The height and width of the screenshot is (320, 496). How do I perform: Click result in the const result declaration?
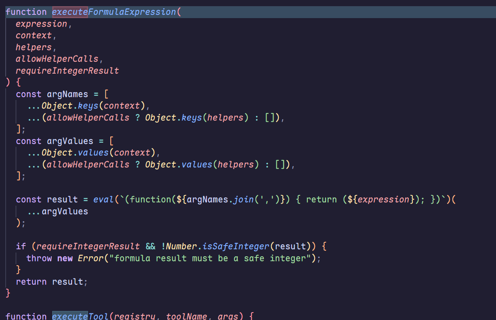pyautogui.click(x=62, y=199)
